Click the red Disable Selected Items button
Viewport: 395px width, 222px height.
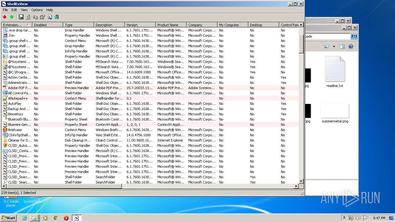pyautogui.click(x=5, y=17)
